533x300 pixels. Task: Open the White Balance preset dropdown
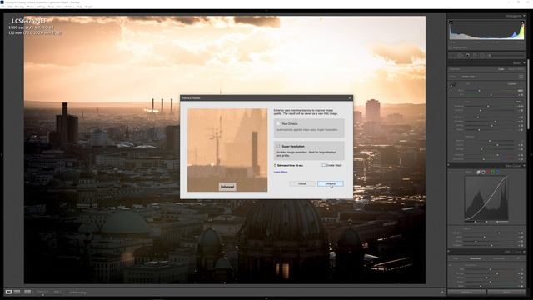(513, 83)
